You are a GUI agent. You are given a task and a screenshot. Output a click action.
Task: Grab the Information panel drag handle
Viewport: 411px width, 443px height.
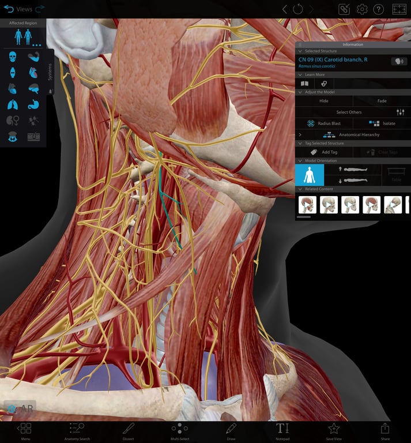(300, 44)
